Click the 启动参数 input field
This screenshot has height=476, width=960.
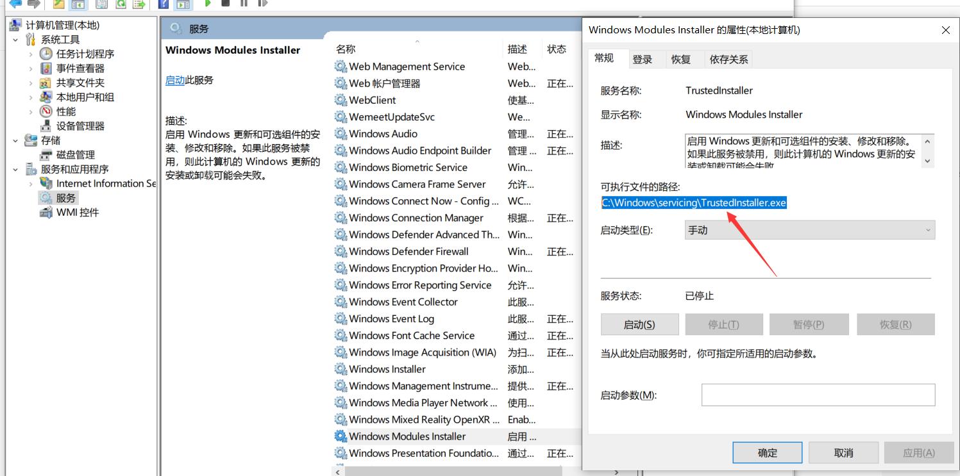pos(818,395)
